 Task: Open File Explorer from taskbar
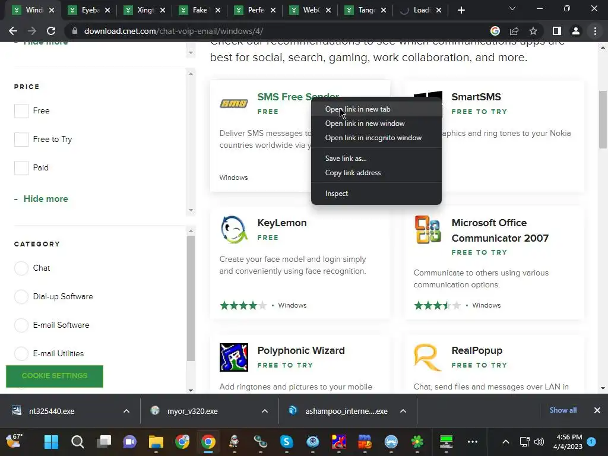tap(156, 442)
